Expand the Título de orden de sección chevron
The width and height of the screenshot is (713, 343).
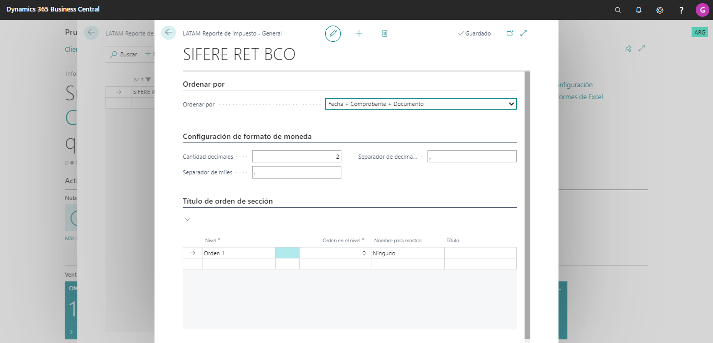(x=188, y=219)
